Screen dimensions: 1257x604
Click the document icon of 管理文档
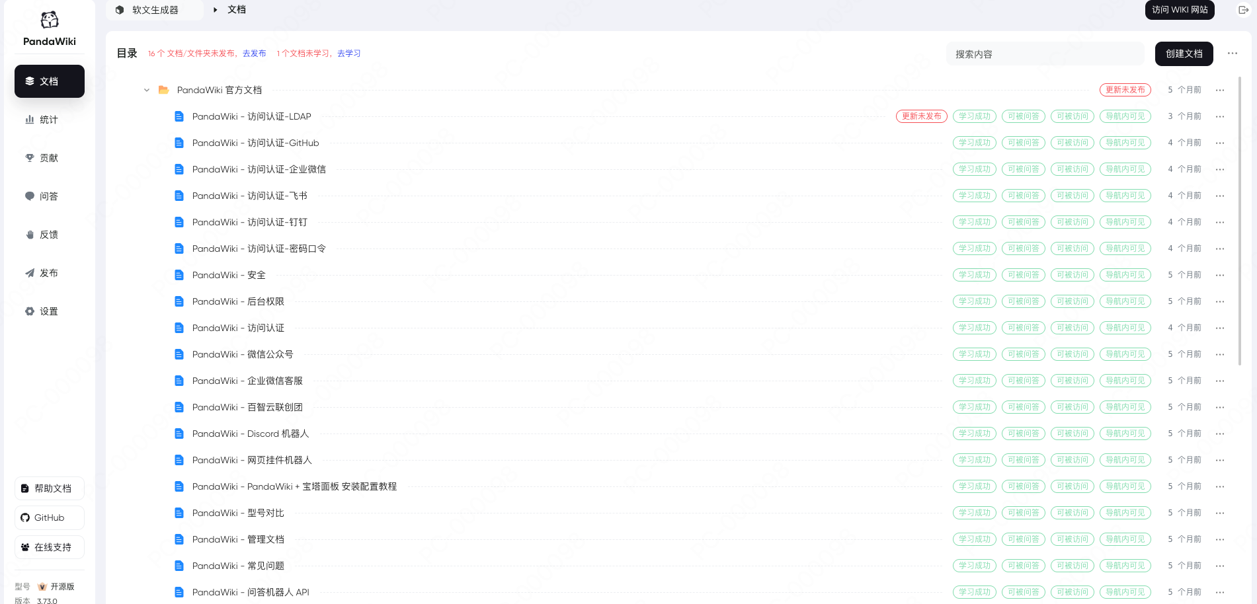tap(179, 539)
